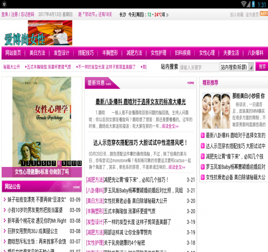Click the 注册 link
The height and width of the screenshot is (252, 268).
pyautogui.click(x=14, y=14)
